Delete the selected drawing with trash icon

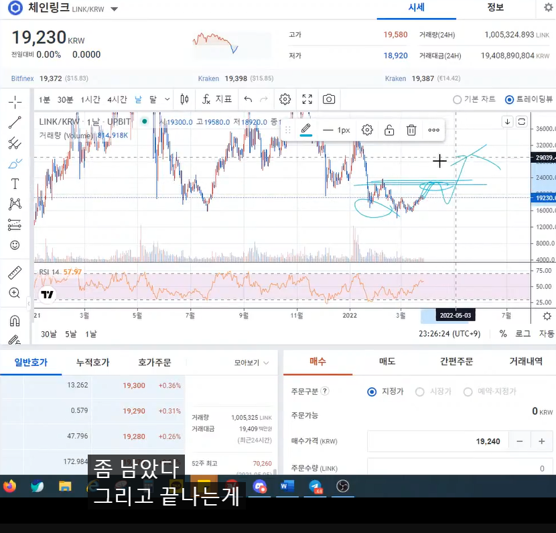pos(411,130)
